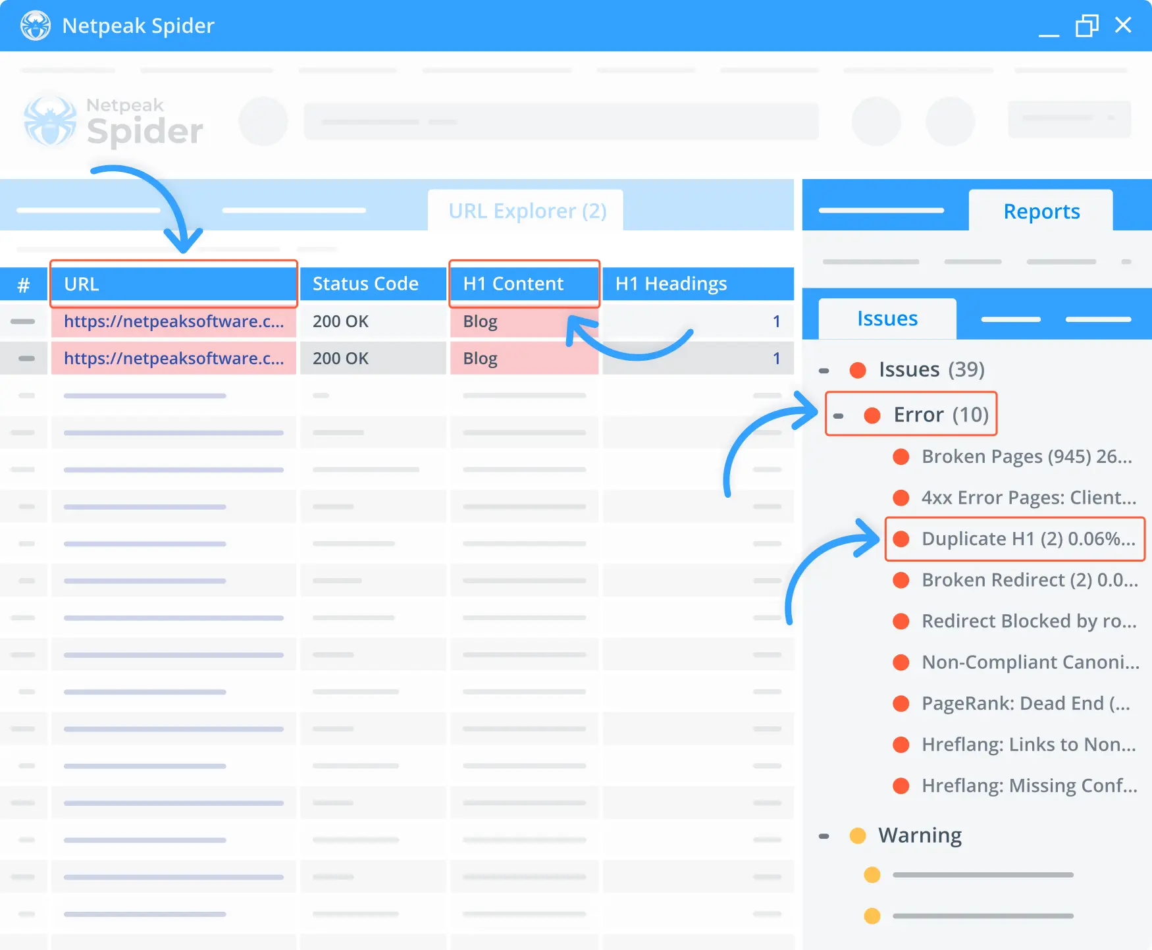Click the H1 Headings column header
Screen dimensions: 1152x950
click(x=698, y=284)
